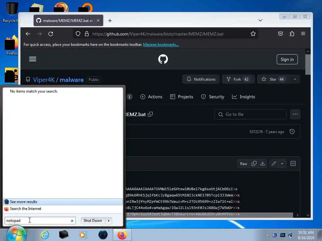The image size is (322, 241).
Task: Go back with Firefox back arrow
Action: coord(28,34)
